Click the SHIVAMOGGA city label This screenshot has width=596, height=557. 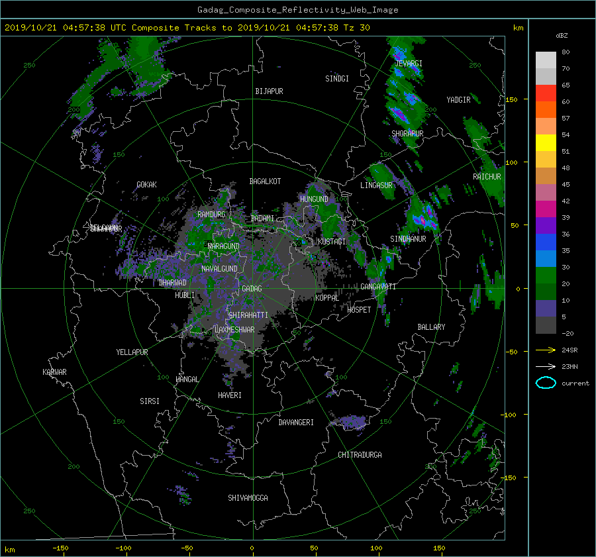click(x=248, y=498)
